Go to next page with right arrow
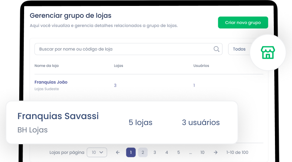The height and width of the screenshot is (162, 292). (x=215, y=152)
